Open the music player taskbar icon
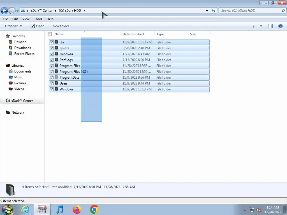 point(59,209)
